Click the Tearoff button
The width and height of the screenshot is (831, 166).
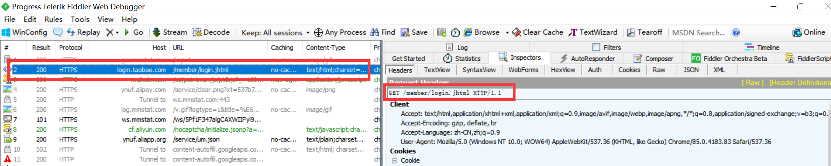[x=644, y=32]
